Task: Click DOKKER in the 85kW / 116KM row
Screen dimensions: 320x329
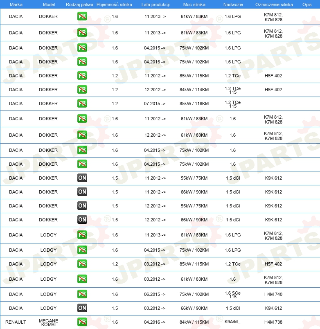Action: coord(48,104)
